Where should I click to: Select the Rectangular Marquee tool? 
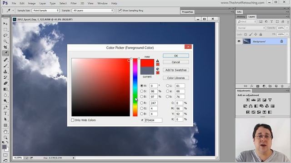tap(5, 29)
